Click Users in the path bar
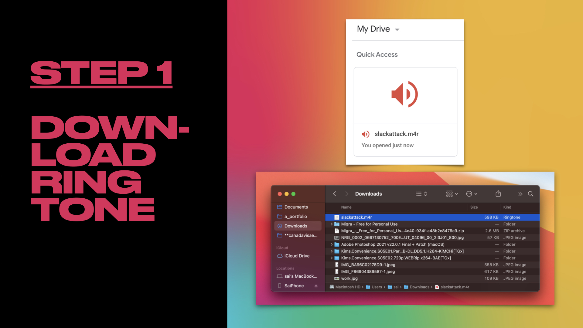 (x=377, y=287)
